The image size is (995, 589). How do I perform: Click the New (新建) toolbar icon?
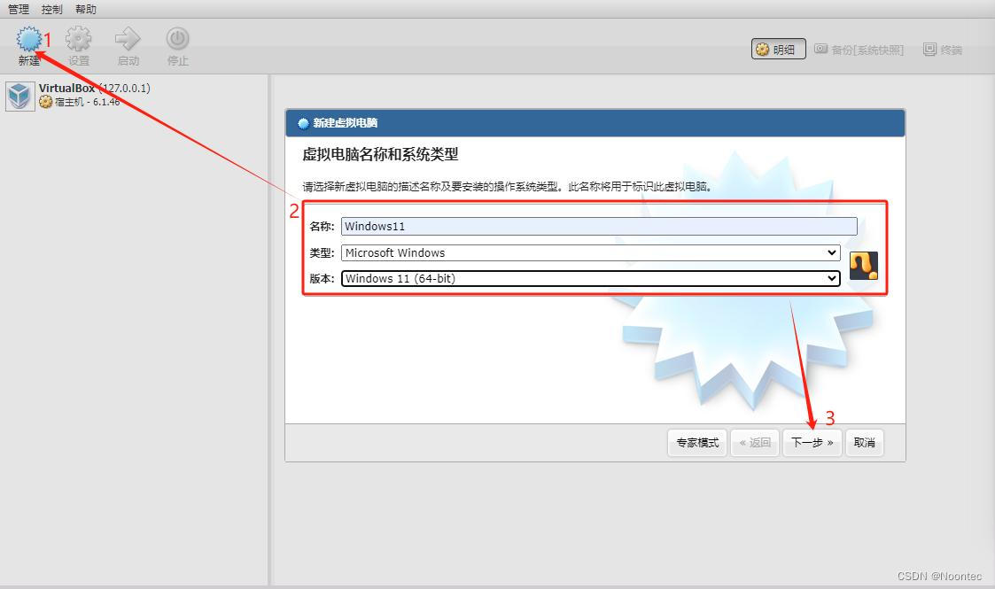[x=28, y=39]
